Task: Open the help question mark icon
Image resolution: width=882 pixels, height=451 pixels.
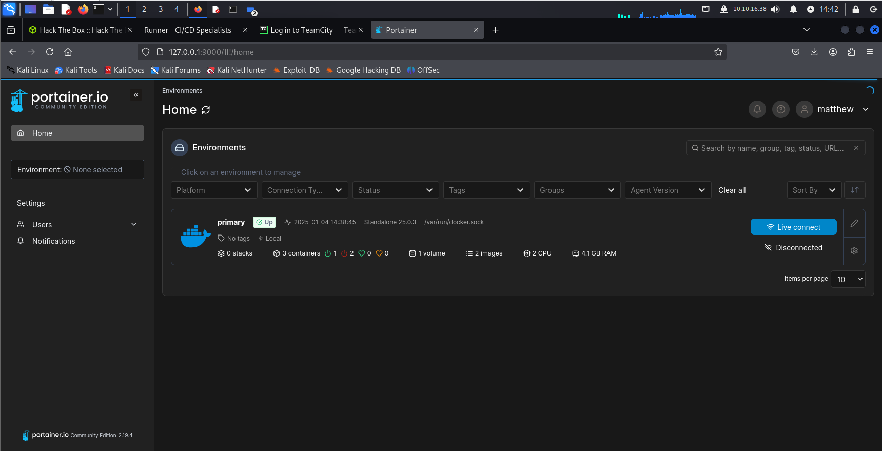Action: click(780, 109)
